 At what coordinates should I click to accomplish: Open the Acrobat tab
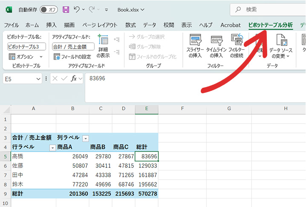pyautogui.click(x=231, y=25)
